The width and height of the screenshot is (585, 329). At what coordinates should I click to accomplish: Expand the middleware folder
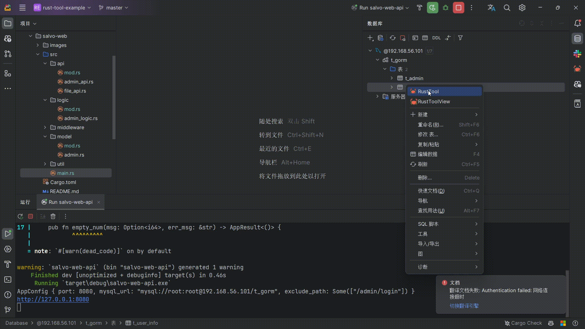(45, 127)
